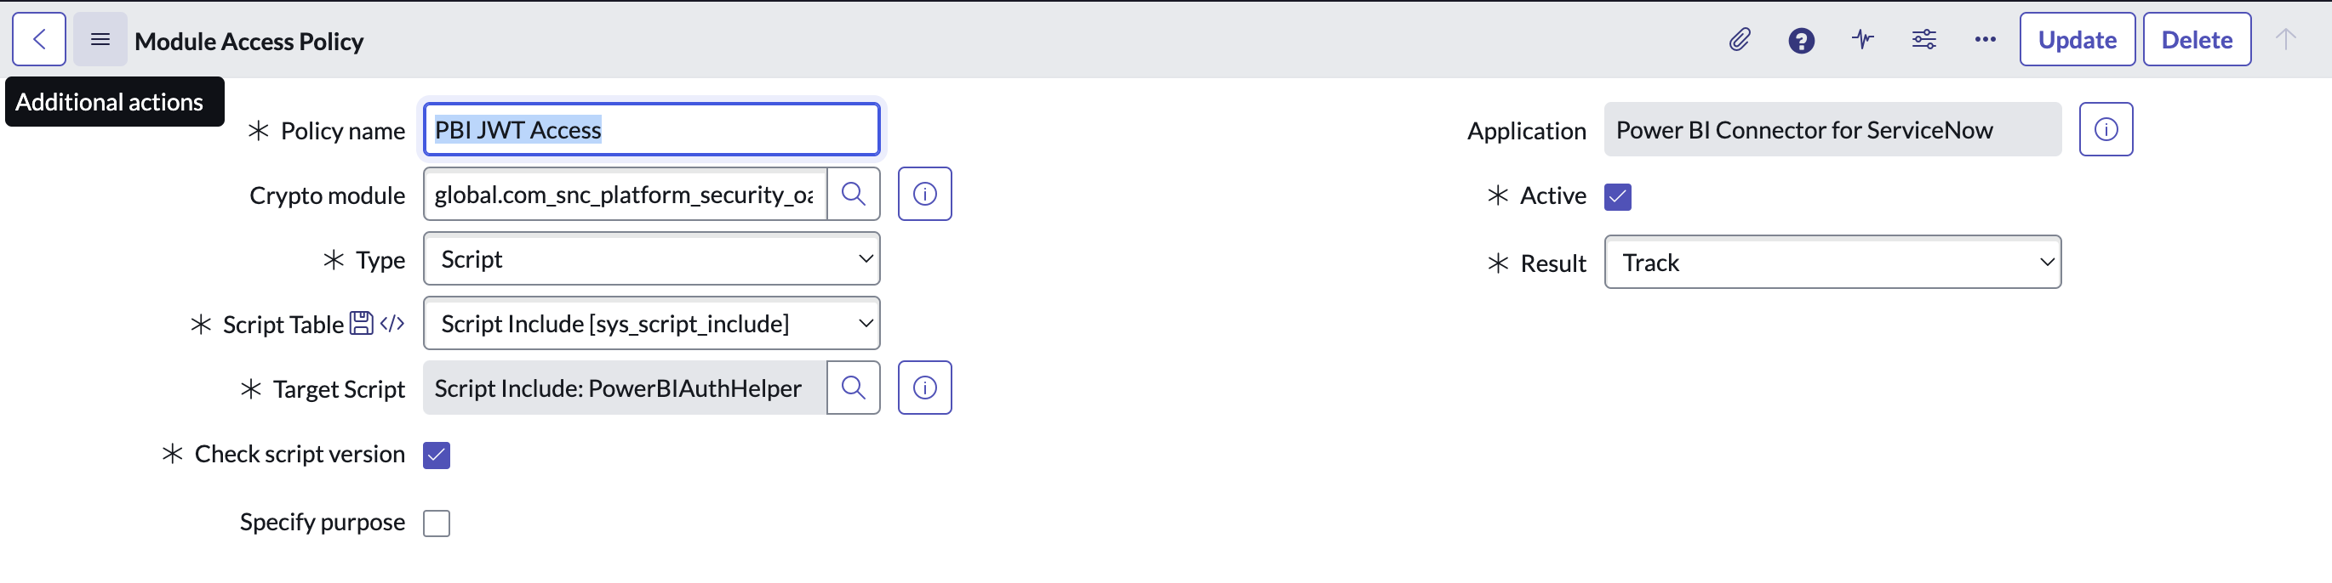Open the Script Table dropdown
2332x583 pixels.
click(651, 324)
